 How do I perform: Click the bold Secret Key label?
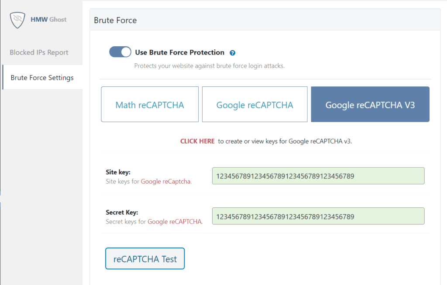click(122, 213)
